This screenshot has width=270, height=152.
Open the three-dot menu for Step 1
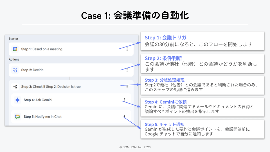[127, 49]
